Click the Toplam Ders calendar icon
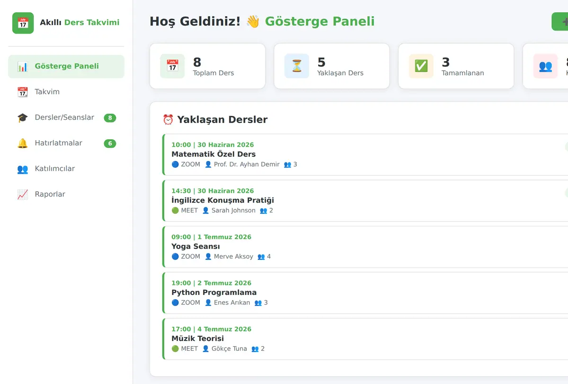The width and height of the screenshot is (568, 384). pyautogui.click(x=172, y=66)
